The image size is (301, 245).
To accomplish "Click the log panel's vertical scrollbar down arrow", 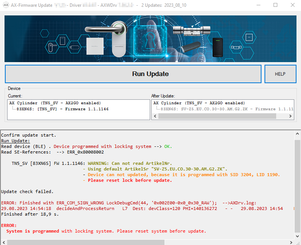I will (297, 236).
